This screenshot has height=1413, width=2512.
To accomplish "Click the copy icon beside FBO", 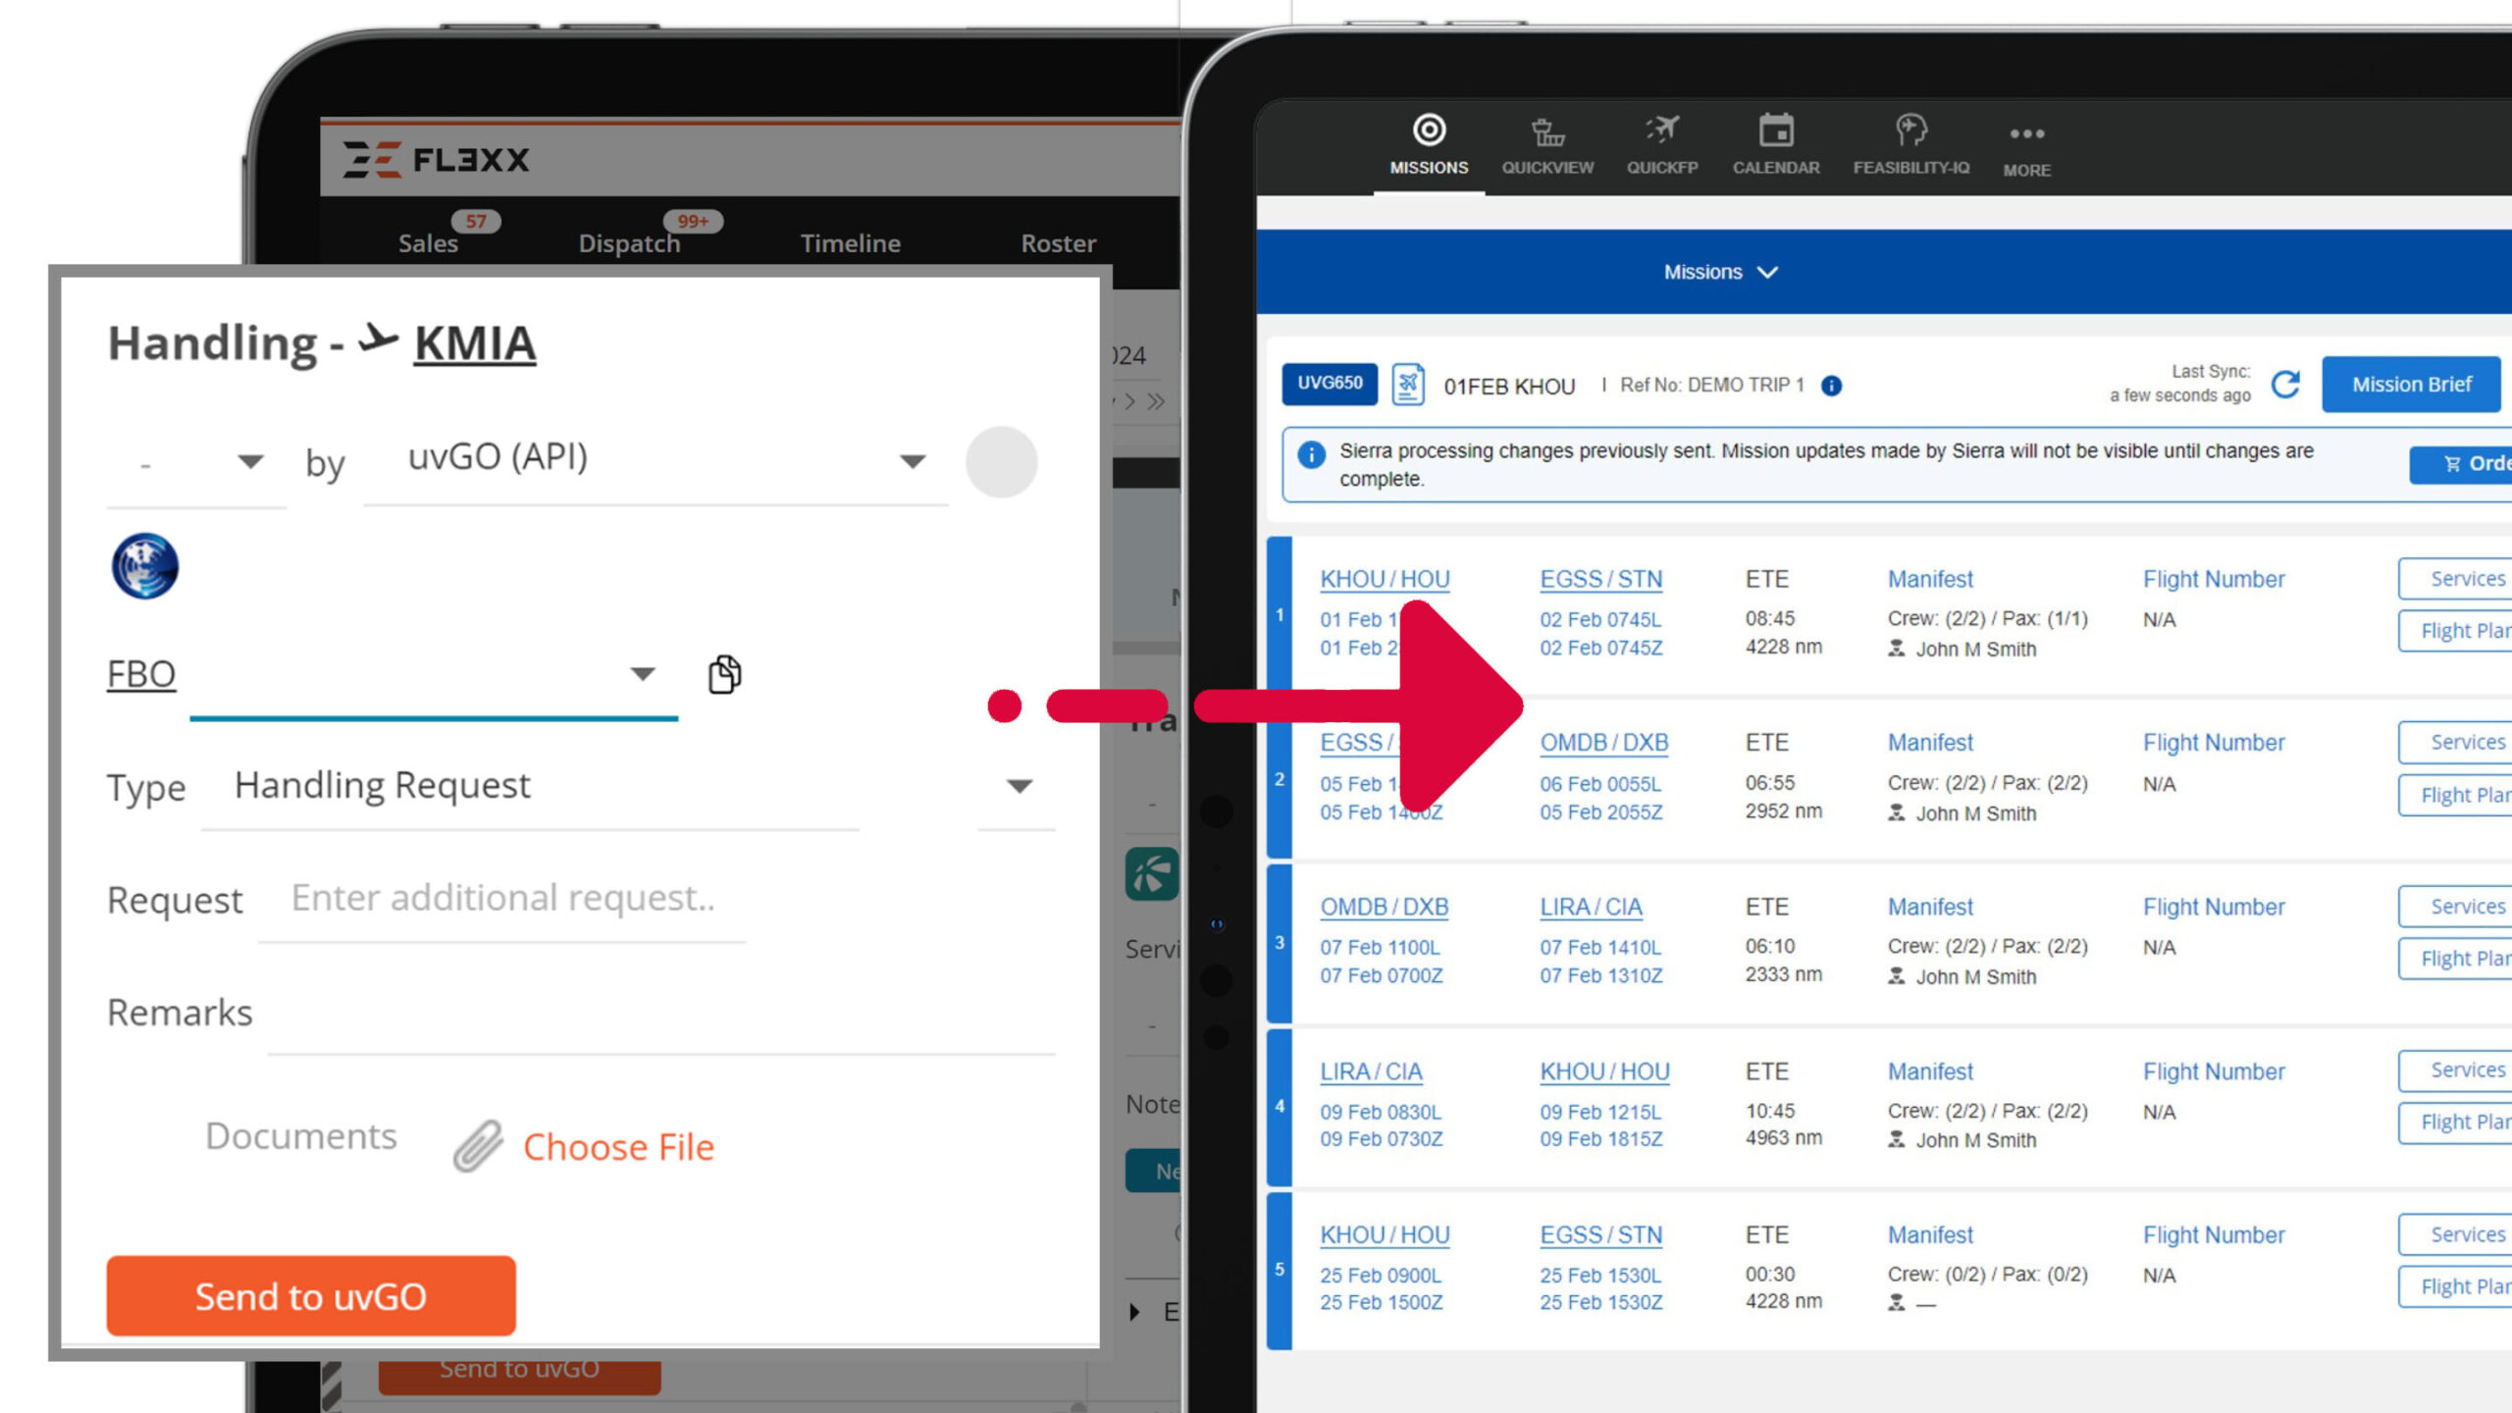I will (x=724, y=674).
